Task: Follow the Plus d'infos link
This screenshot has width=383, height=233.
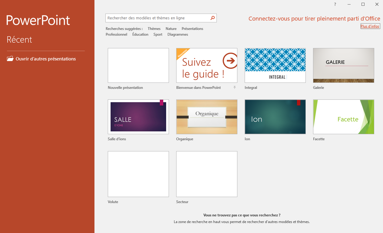Action: tap(370, 26)
